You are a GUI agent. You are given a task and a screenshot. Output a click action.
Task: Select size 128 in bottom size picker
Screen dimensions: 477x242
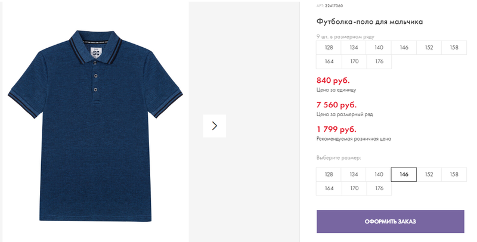329,175
